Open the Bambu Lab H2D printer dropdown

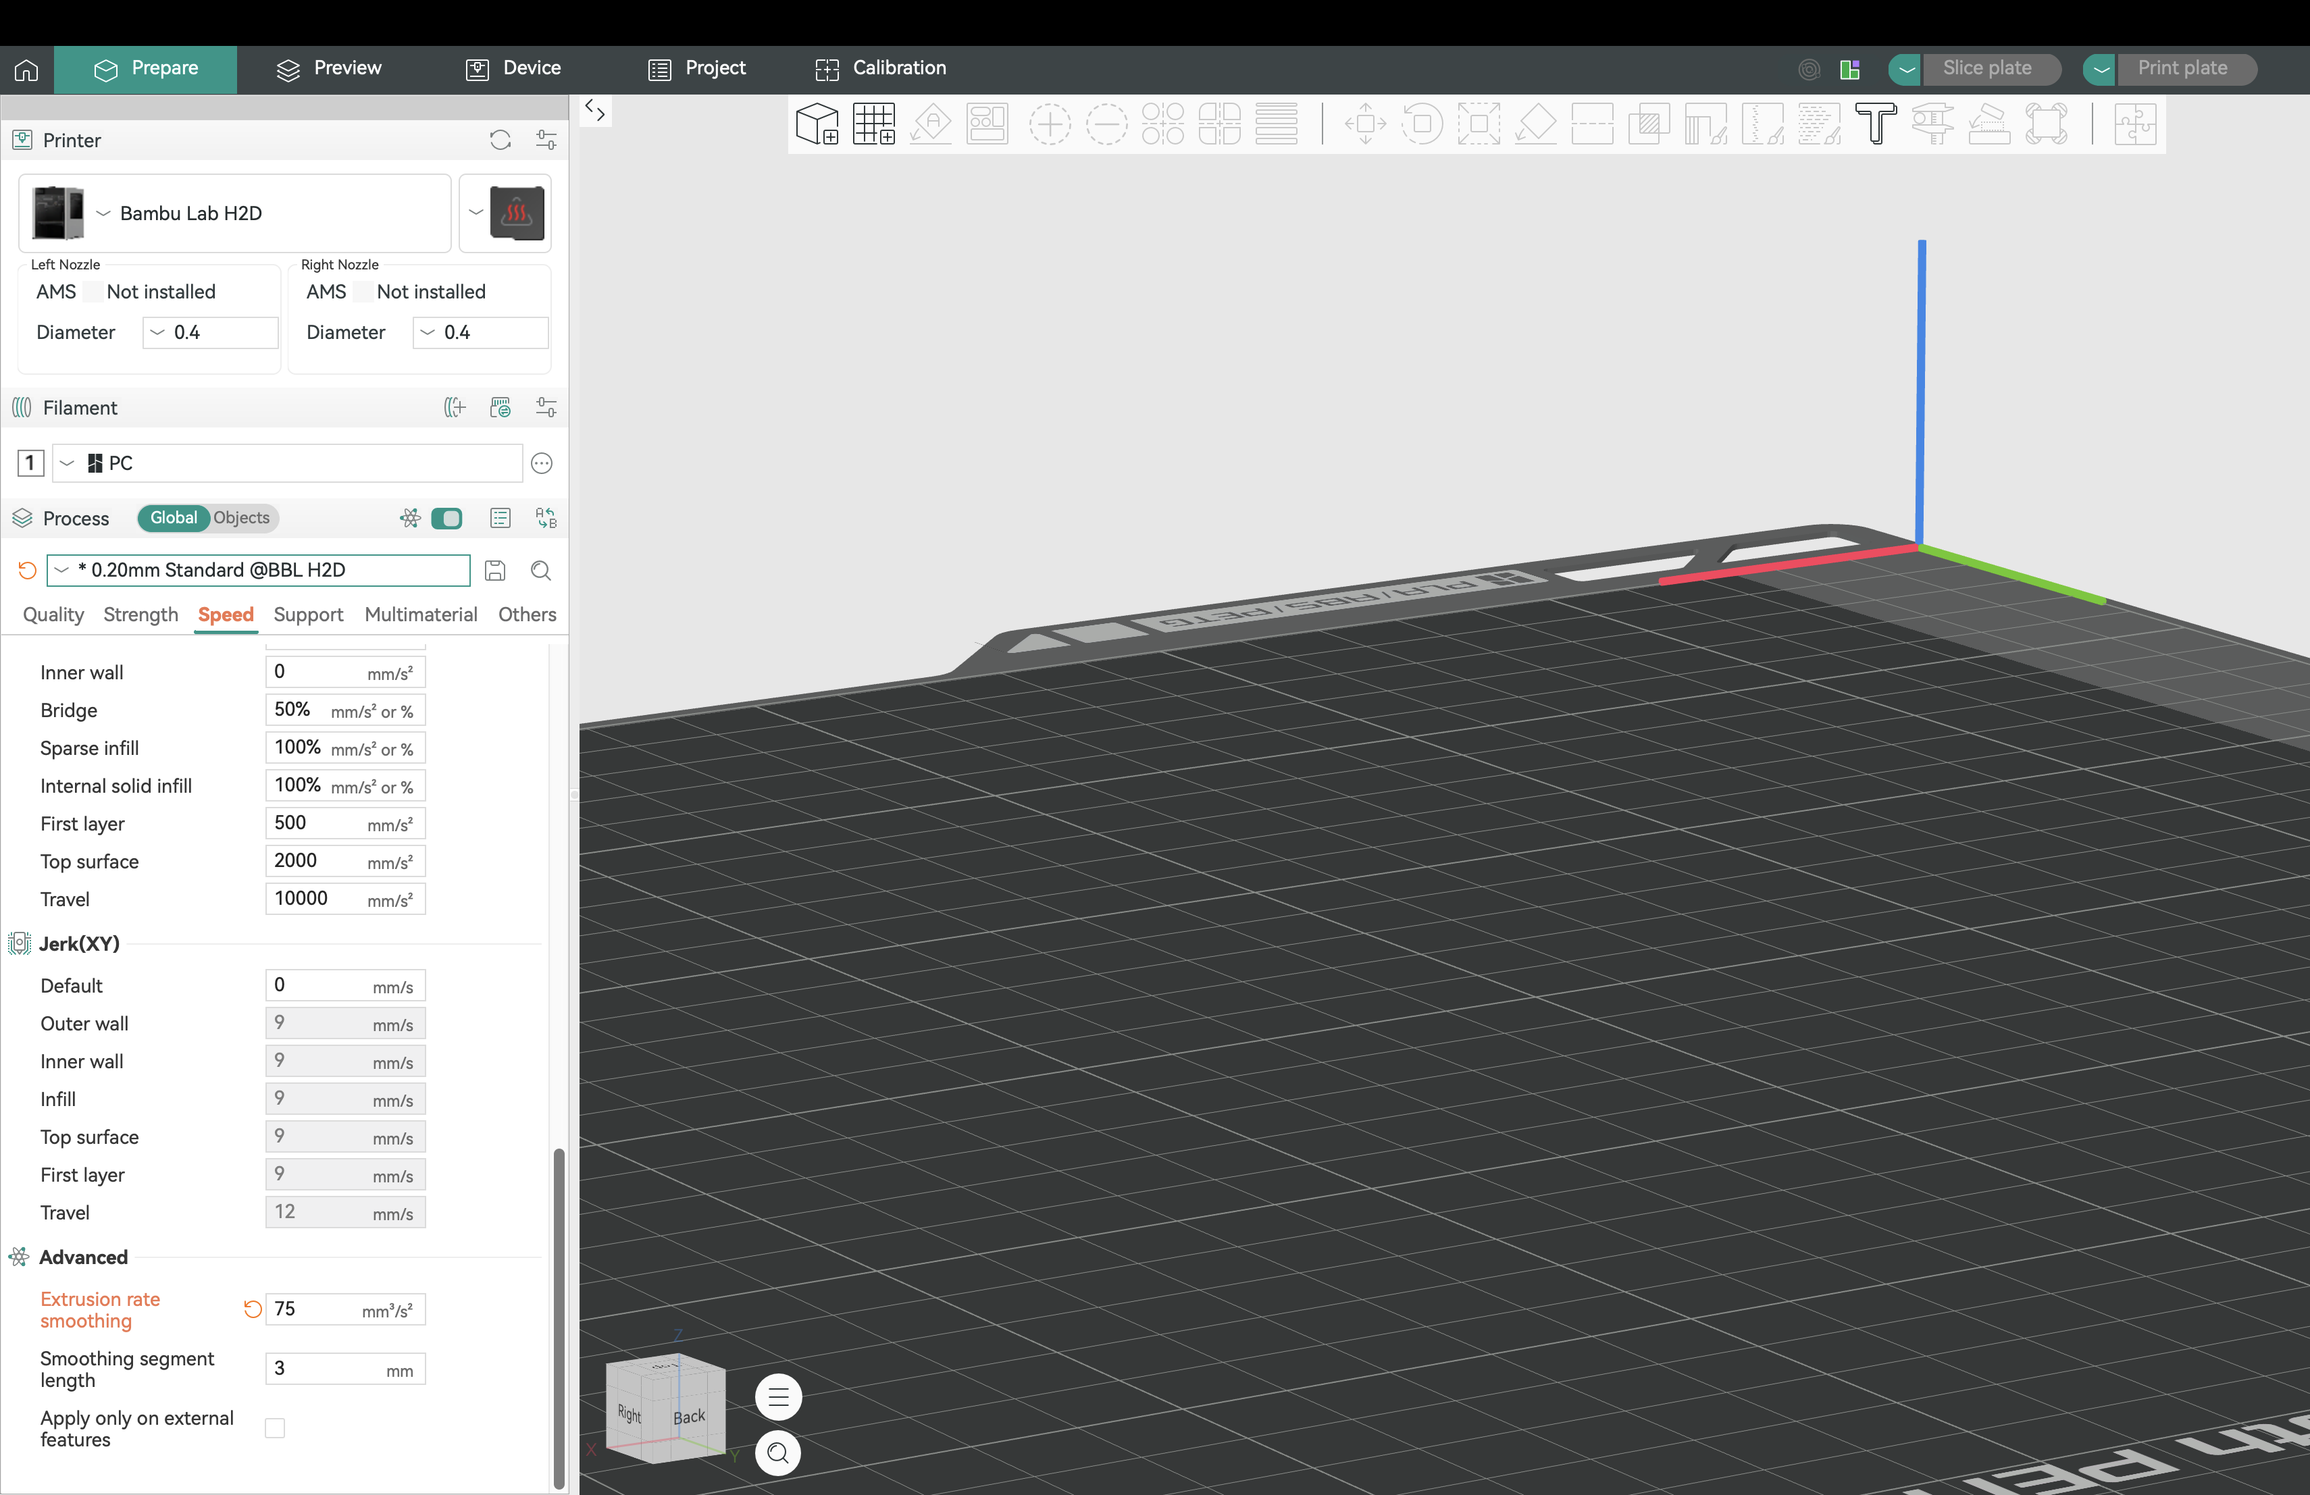pos(235,213)
